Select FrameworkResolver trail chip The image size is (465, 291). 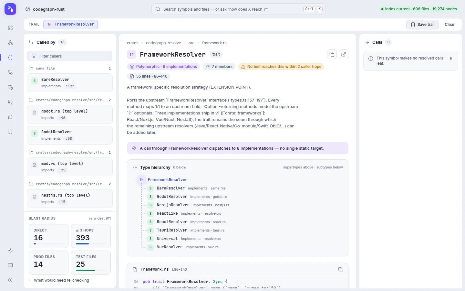coord(71,24)
